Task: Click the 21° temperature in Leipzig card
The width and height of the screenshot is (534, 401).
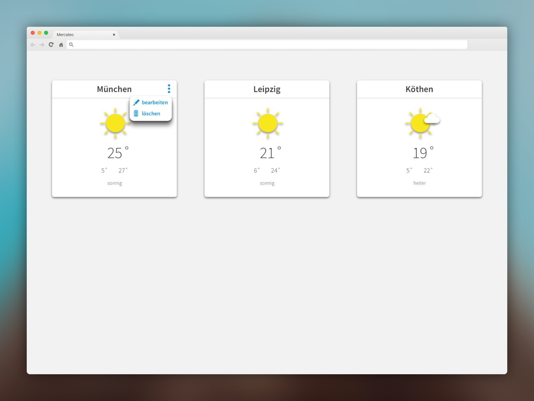Action: click(x=270, y=153)
